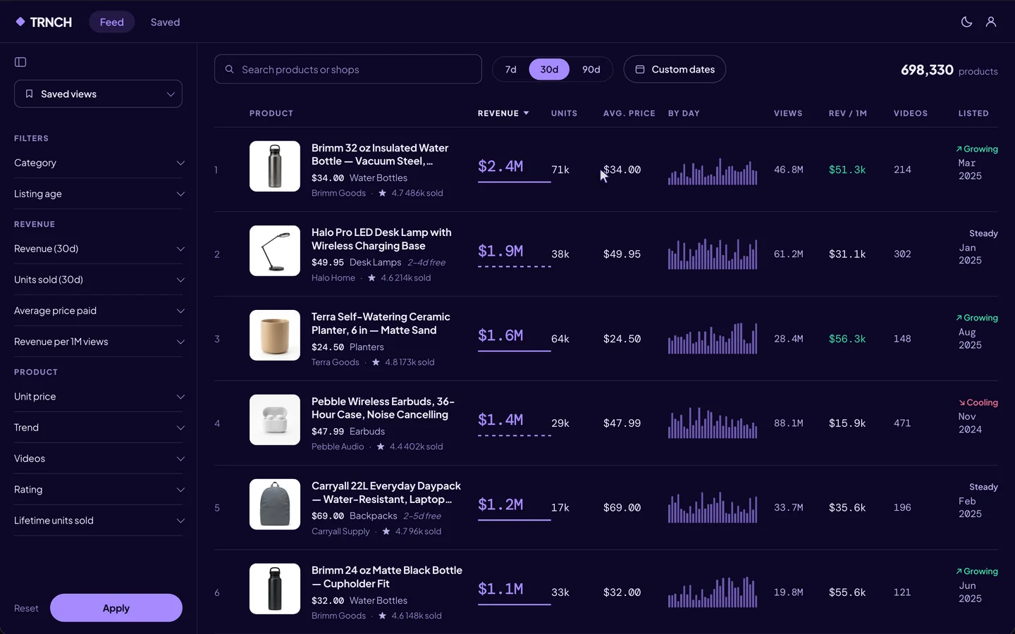The height and width of the screenshot is (634, 1015).
Task: Click the star rating icon for Halo Pro lamp
Action: click(371, 278)
